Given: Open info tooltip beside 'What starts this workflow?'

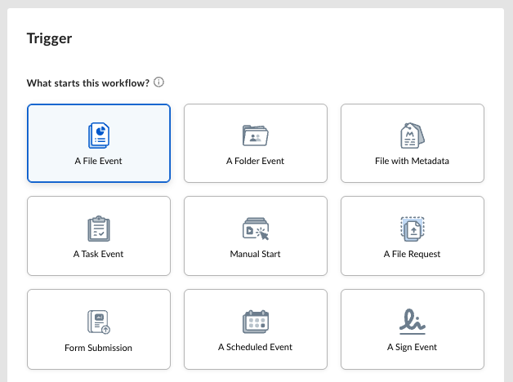Looking at the screenshot, I should click(x=159, y=82).
